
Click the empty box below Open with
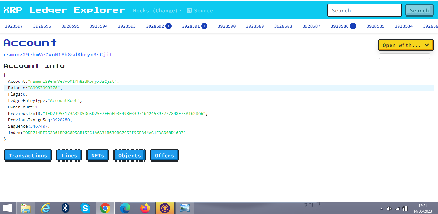404,56
